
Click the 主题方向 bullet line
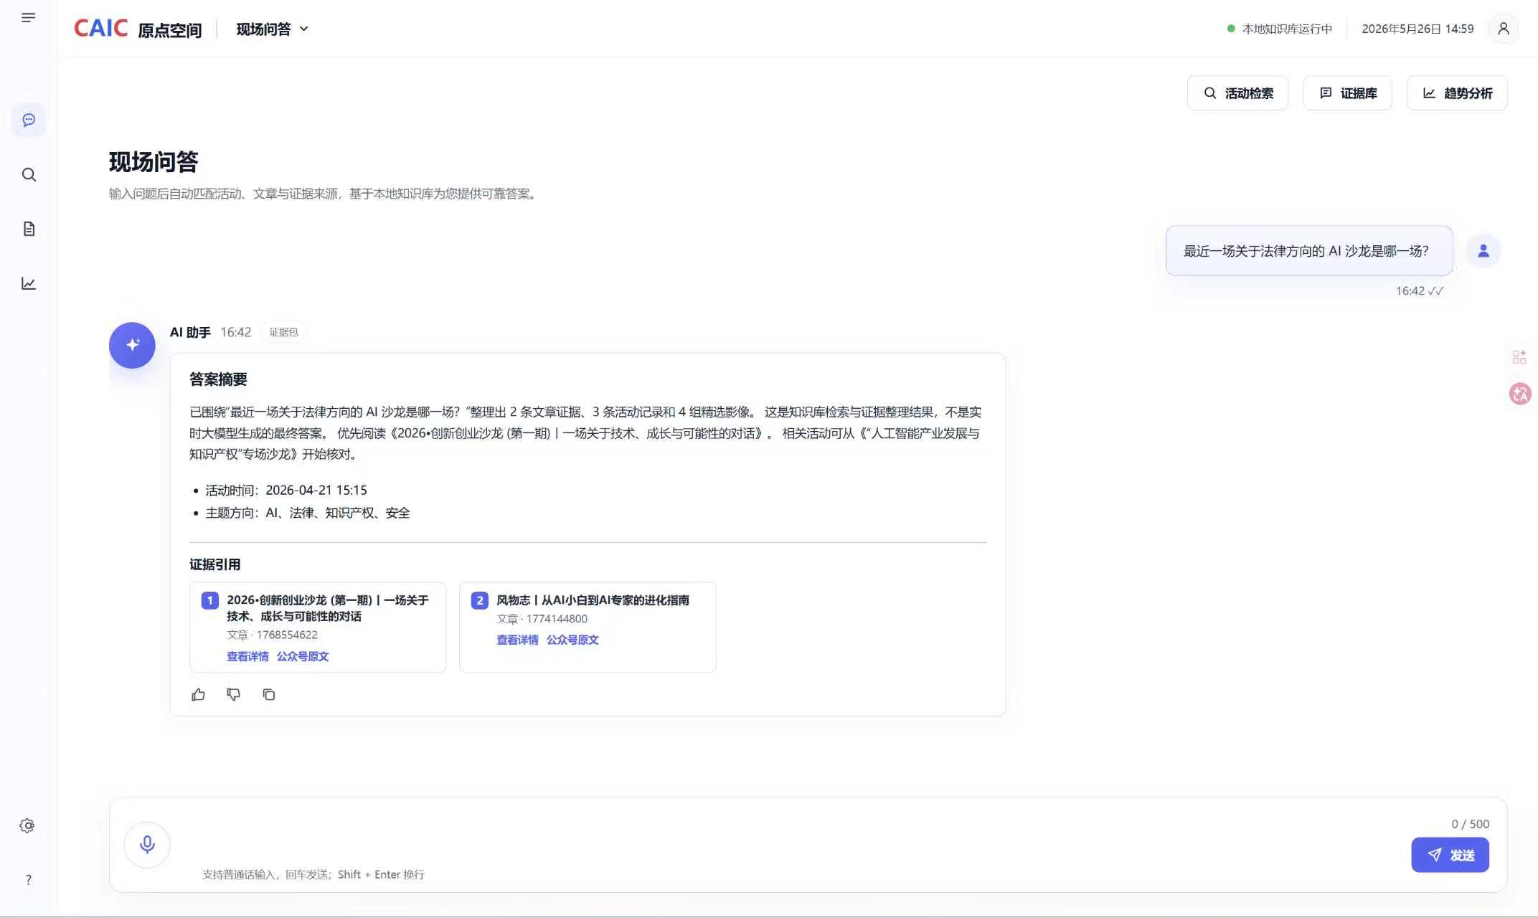308,513
